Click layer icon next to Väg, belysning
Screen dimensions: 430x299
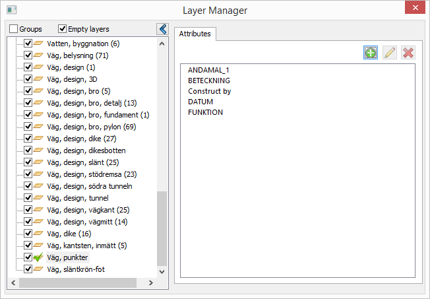coord(38,55)
